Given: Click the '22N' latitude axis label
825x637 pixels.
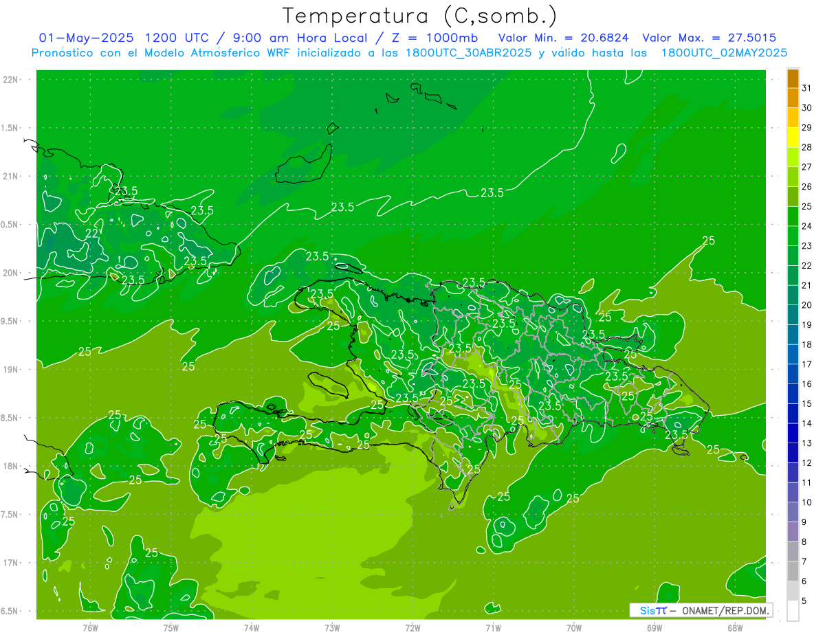Looking at the screenshot, I should (x=10, y=80).
